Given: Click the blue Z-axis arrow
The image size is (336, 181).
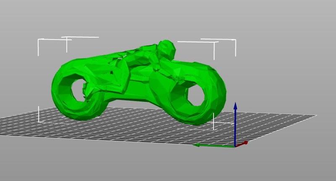Looking at the screenshot, I should 235,124.
